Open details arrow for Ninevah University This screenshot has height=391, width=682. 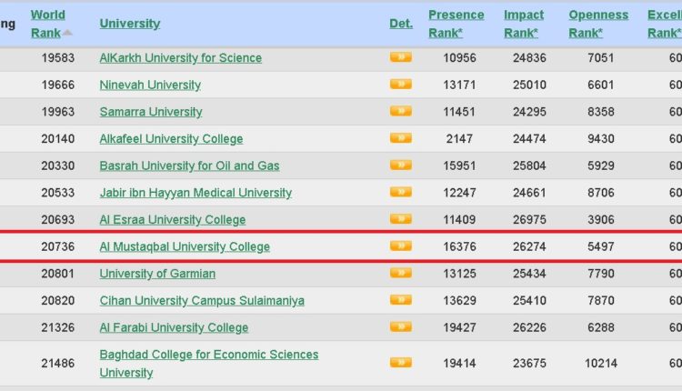400,85
